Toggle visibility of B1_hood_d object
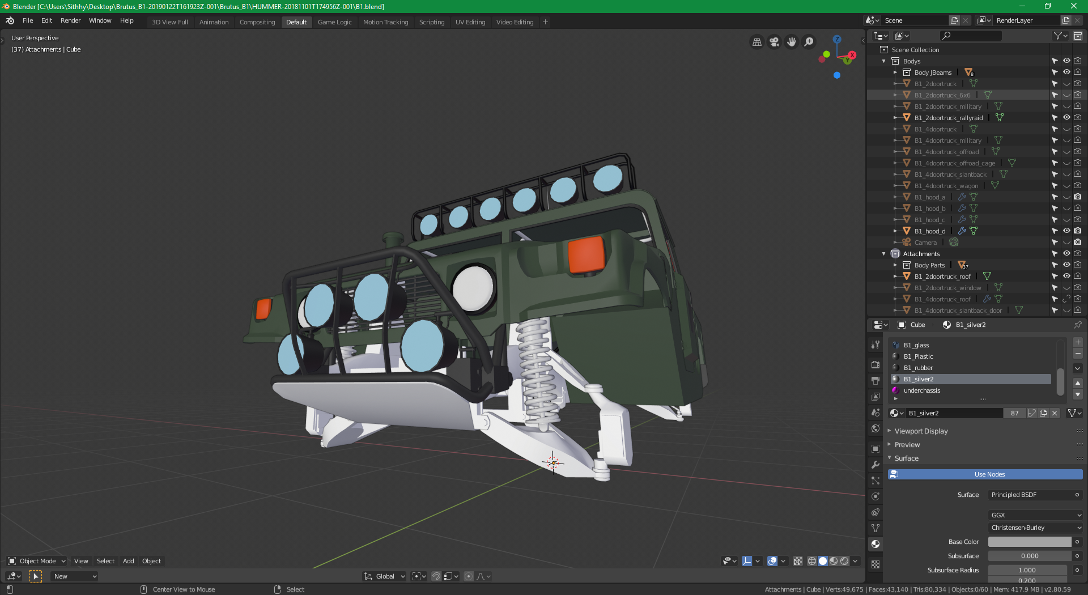 click(x=1066, y=231)
